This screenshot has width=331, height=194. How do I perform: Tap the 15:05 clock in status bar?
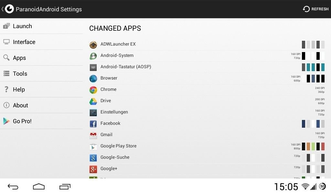point(286,187)
